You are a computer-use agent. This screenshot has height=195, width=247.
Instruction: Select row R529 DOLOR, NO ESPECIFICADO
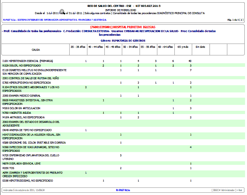(x=123, y=66)
